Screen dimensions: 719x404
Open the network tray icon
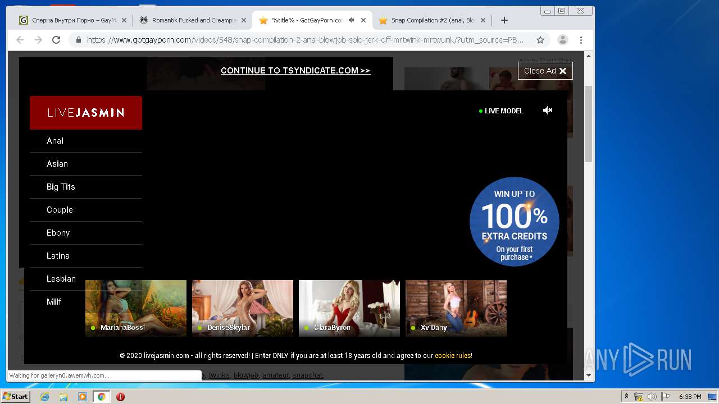point(639,397)
